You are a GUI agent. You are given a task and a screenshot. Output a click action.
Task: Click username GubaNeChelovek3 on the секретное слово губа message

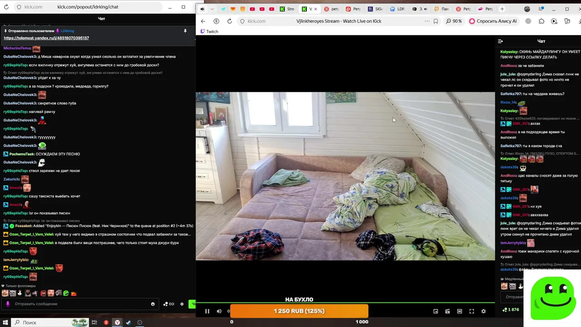[x=20, y=103]
